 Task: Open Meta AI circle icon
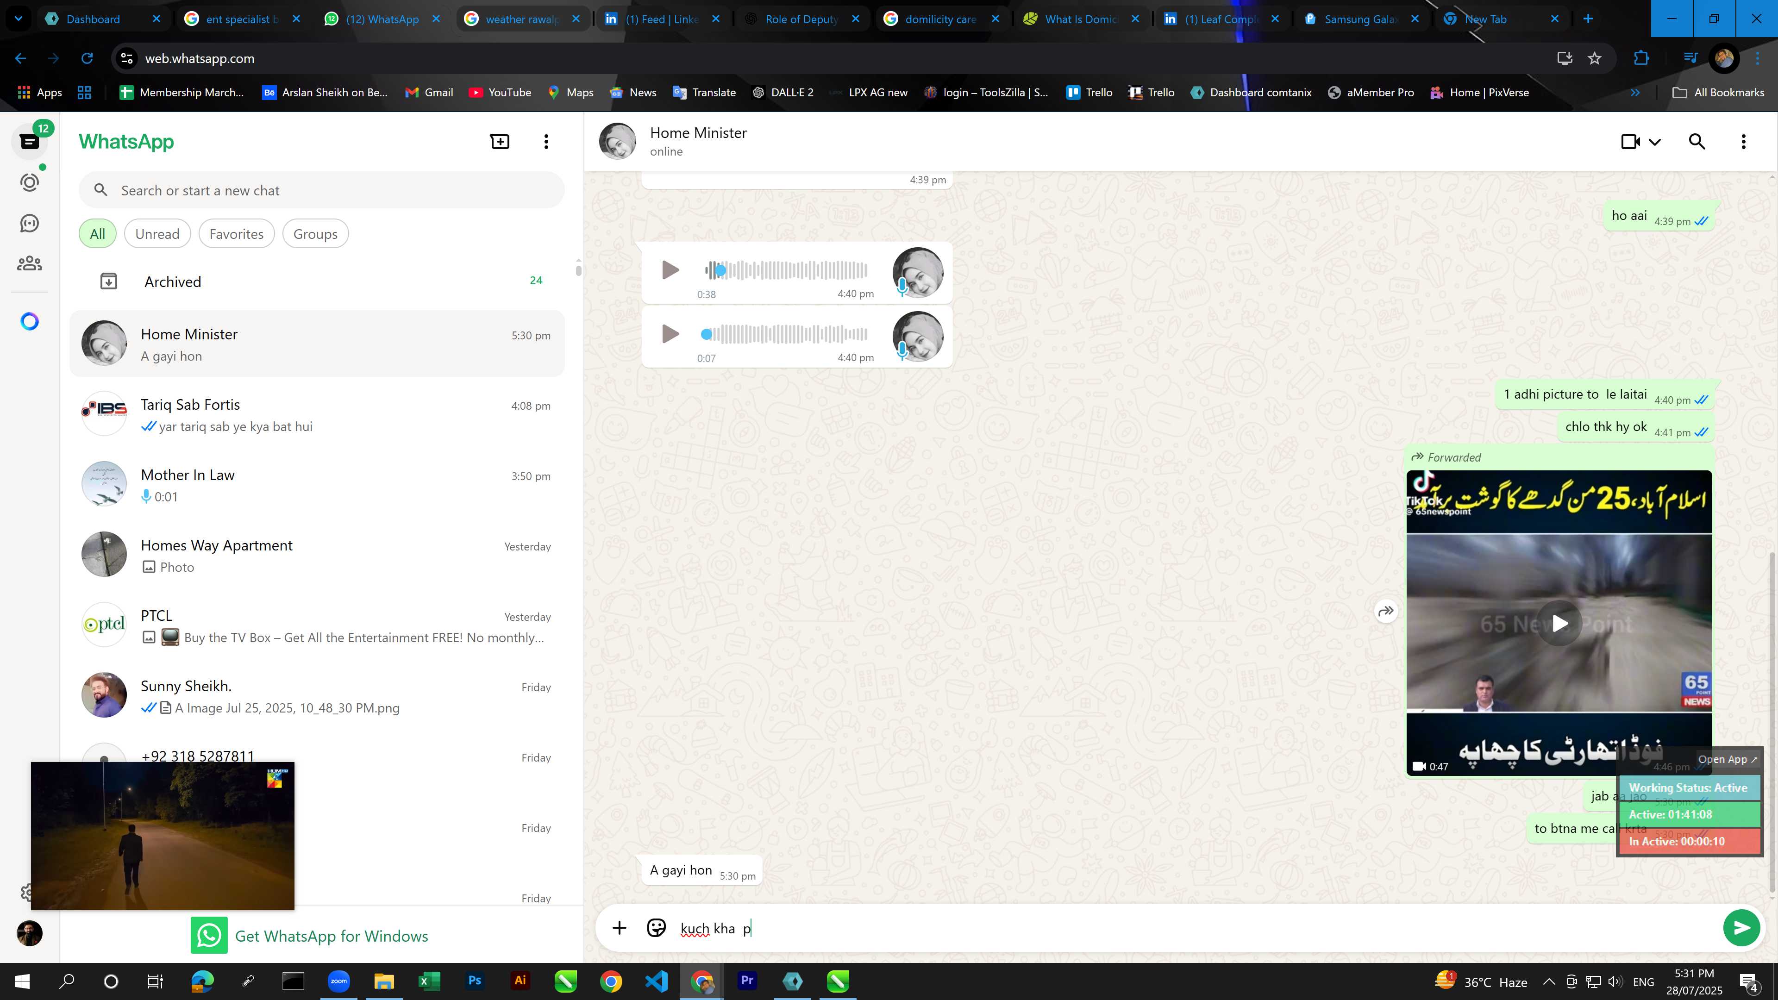click(29, 322)
